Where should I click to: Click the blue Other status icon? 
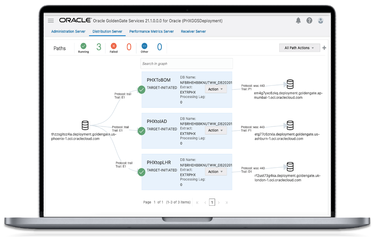145,46
